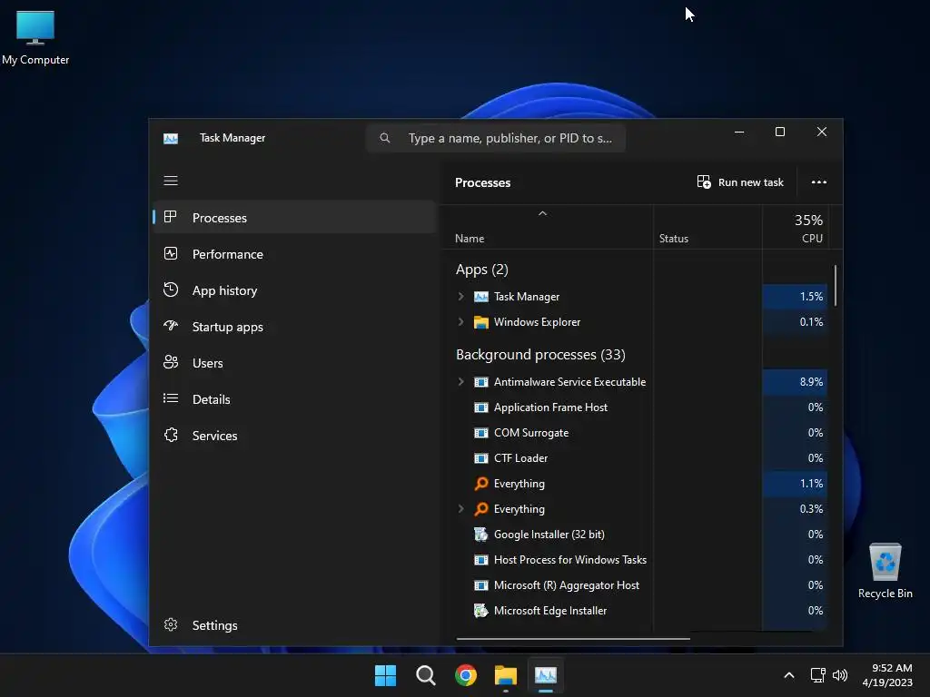Click the Run new task icon

(x=704, y=182)
